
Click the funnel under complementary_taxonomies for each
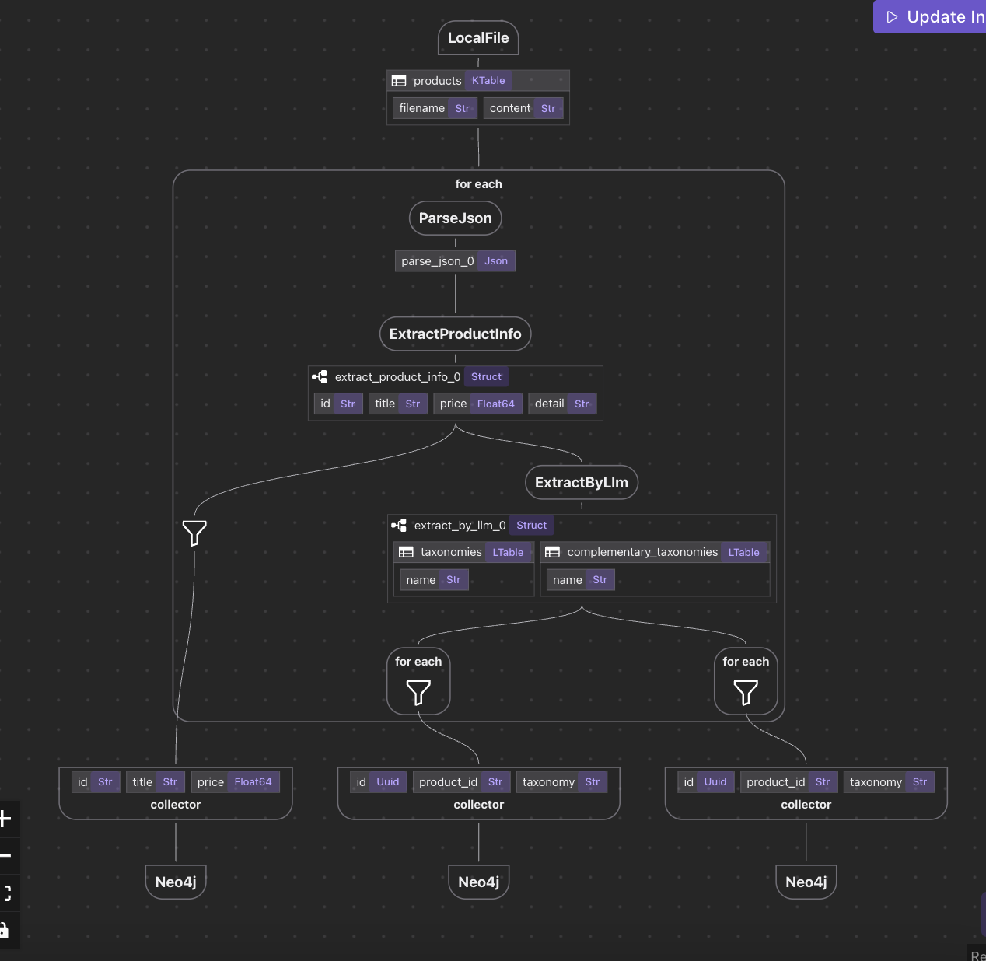[746, 692]
